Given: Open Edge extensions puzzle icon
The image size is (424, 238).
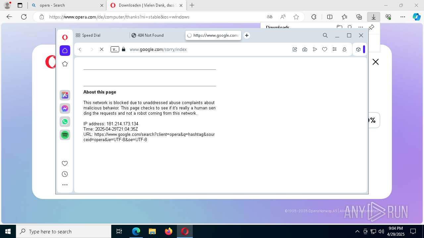Looking at the screenshot, I should (314, 17).
